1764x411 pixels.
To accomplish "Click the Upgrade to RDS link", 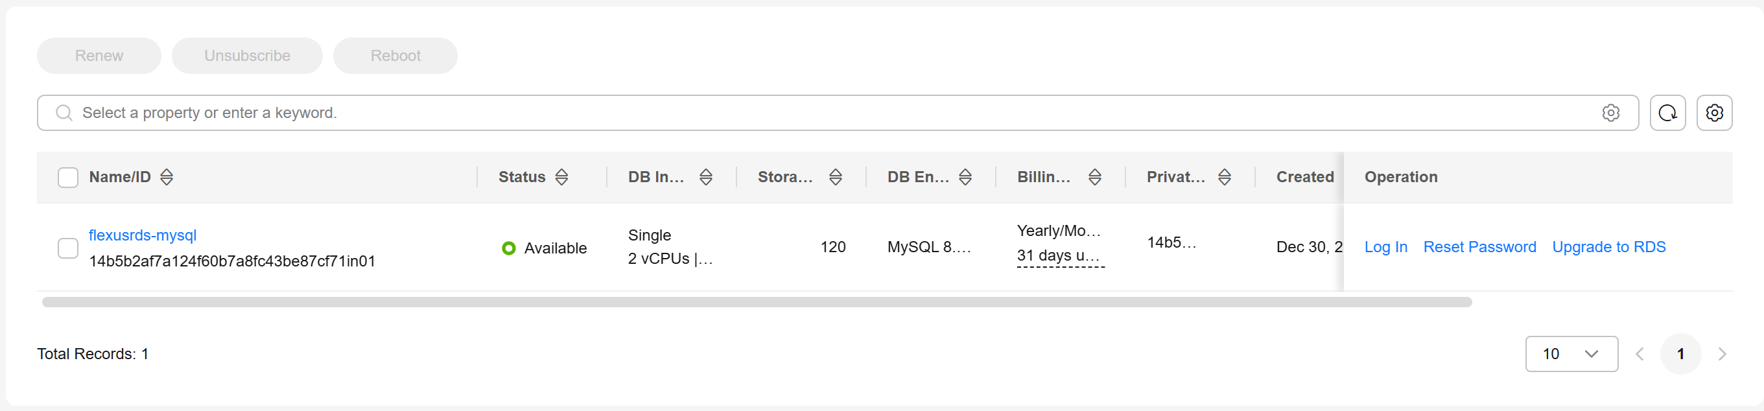I will [1608, 247].
